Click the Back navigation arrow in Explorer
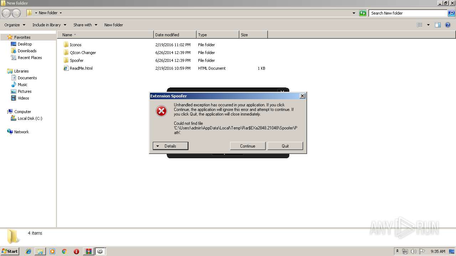Screen dimensions: 456x256 pos(6,13)
